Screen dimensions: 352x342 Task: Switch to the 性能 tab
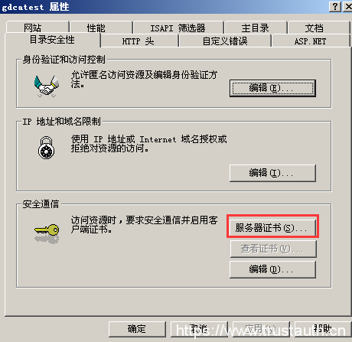101,28
